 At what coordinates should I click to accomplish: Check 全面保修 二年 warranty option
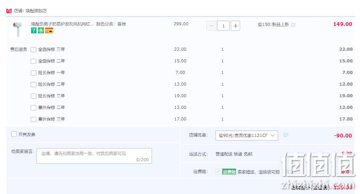[x=34, y=61]
